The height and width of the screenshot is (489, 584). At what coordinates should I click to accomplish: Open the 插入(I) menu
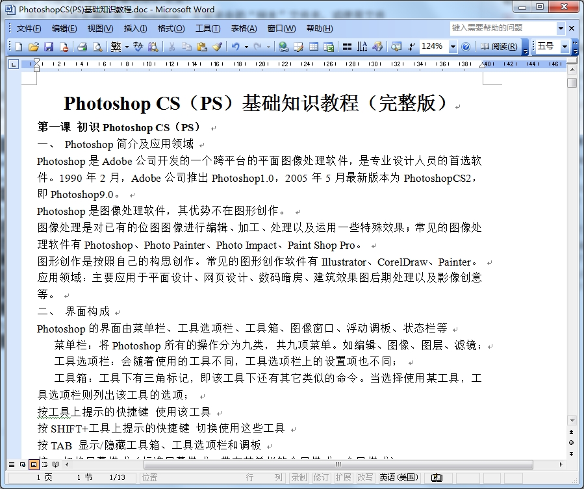(135, 29)
